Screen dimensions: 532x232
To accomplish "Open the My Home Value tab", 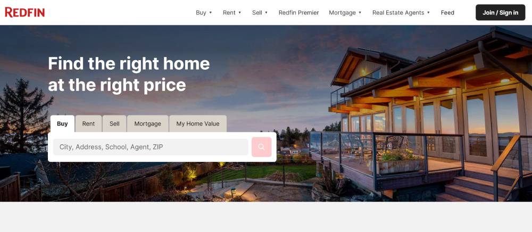I will [198, 124].
